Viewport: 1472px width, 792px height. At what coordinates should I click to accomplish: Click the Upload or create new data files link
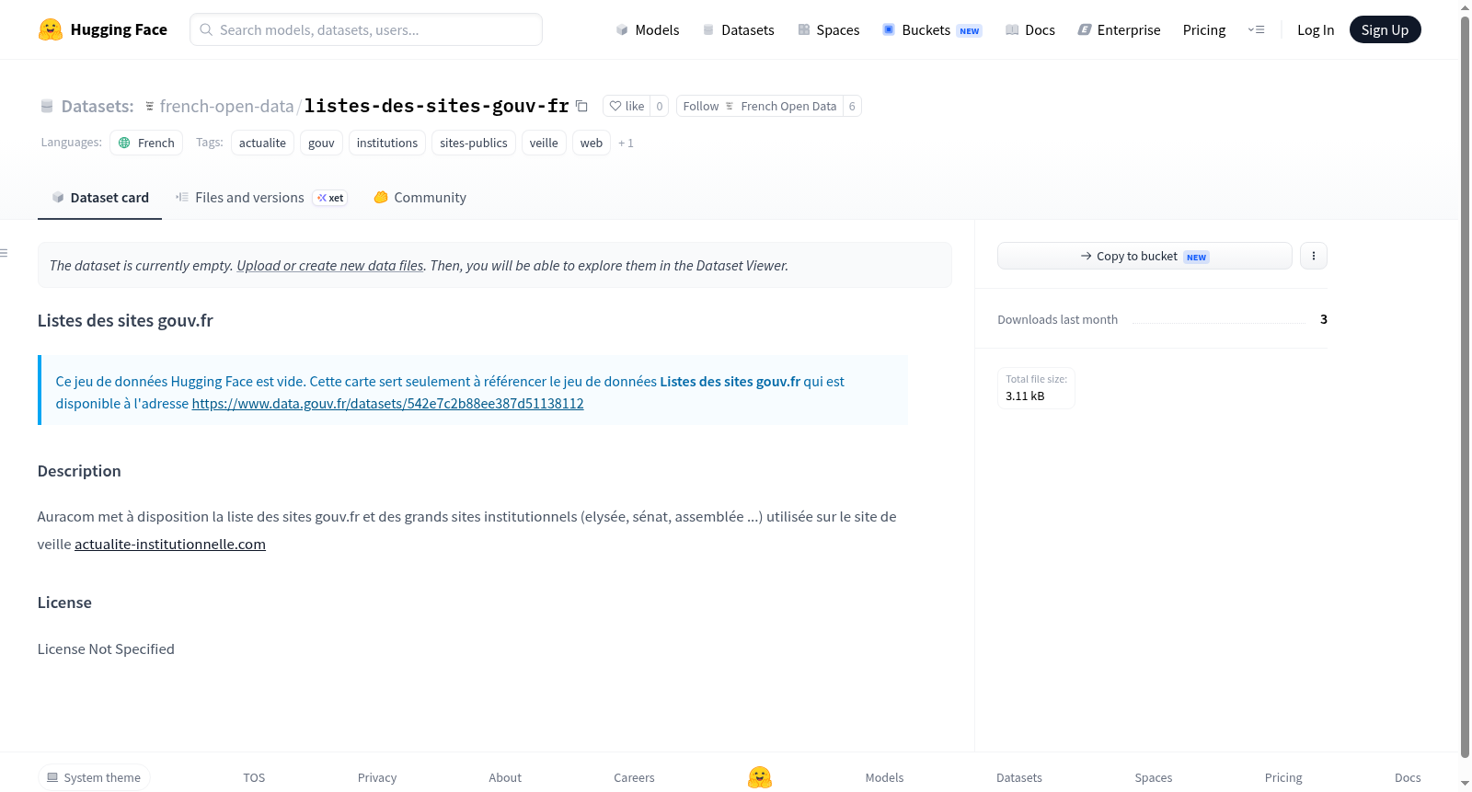(x=330, y=265)
